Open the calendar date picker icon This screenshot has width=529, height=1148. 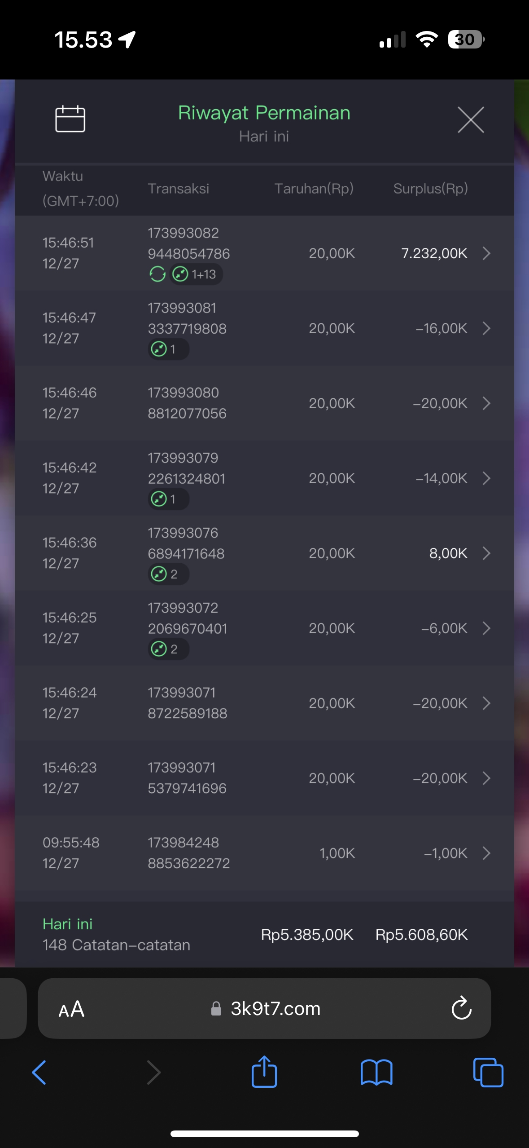tap(70, 119)
